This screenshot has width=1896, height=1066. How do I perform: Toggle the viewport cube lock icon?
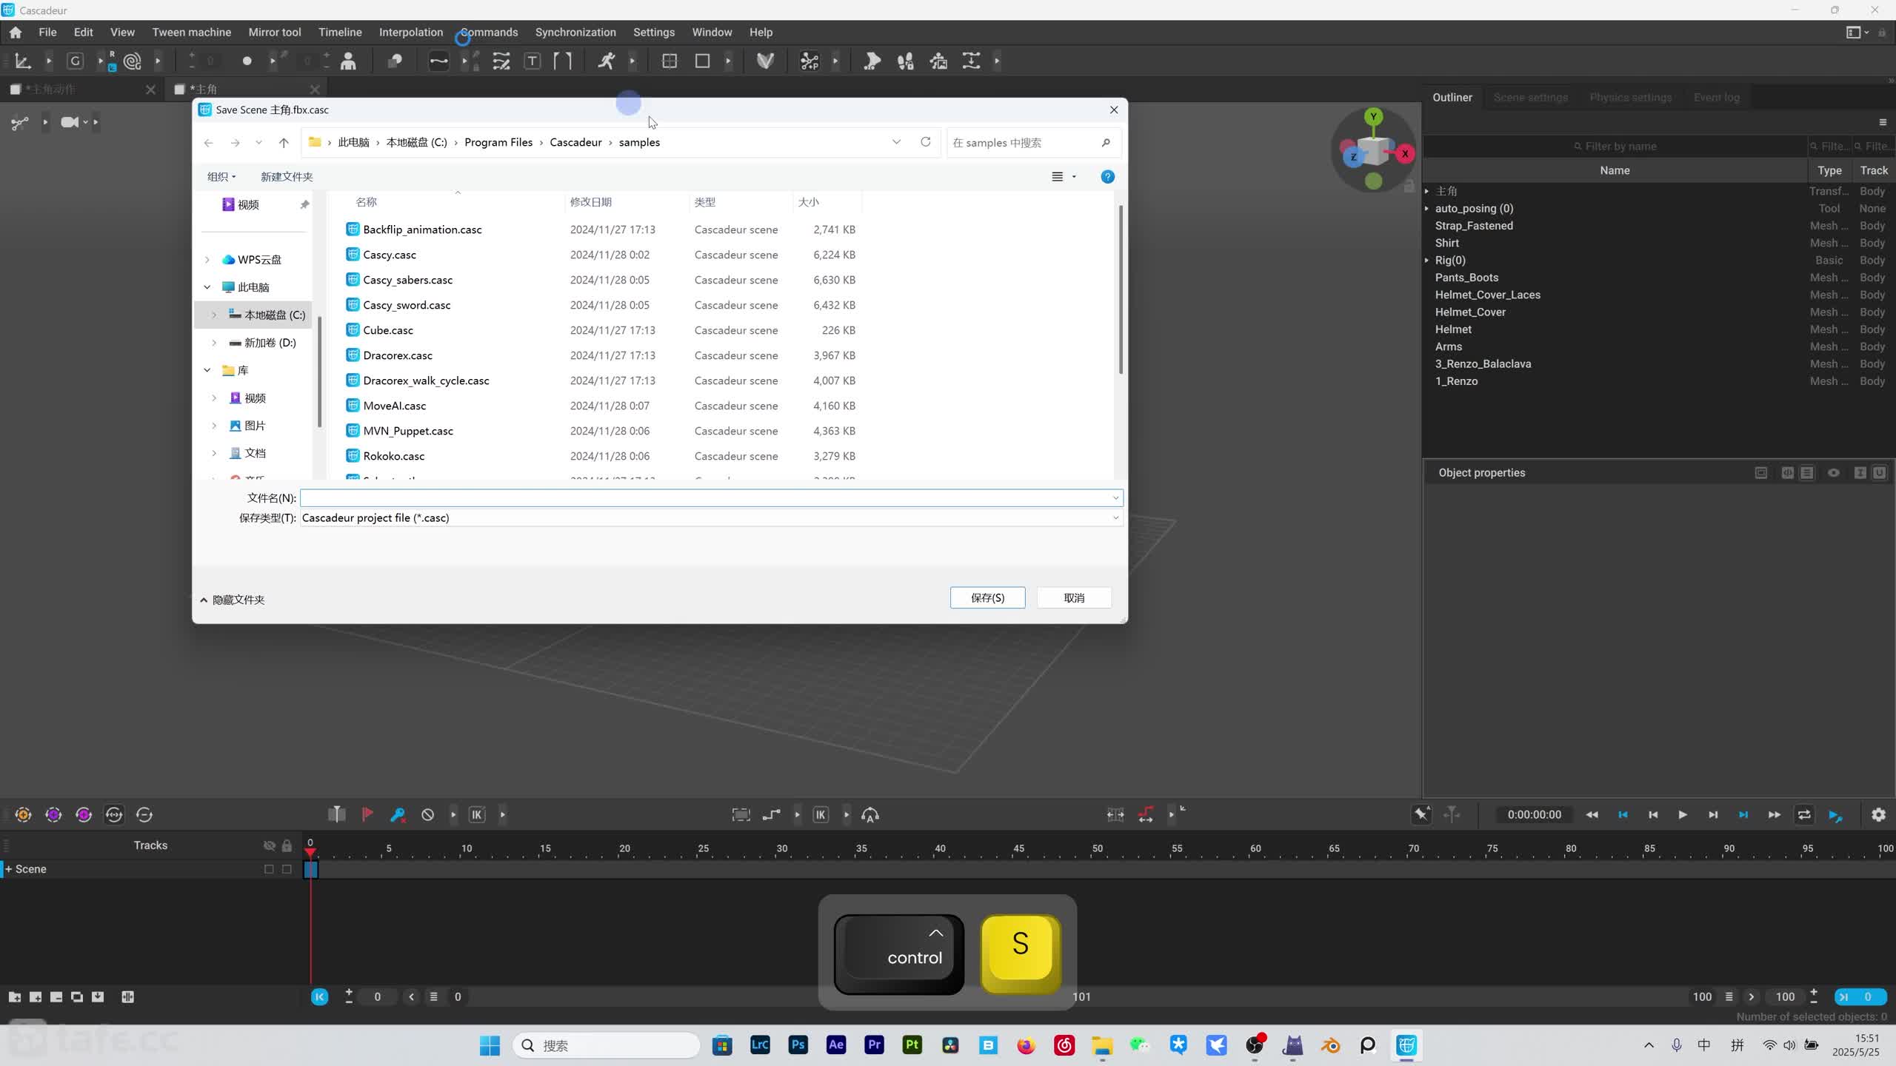(x=1409, y=186)
